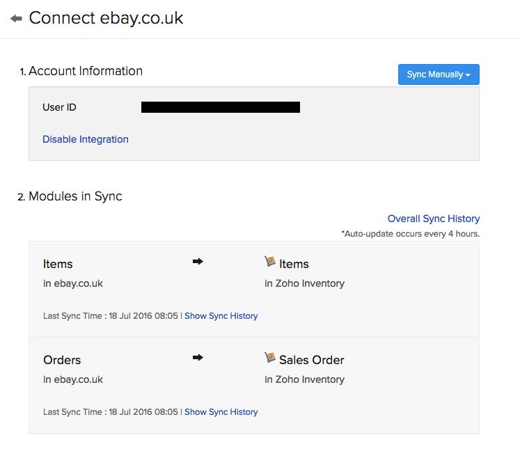
Task: Click the Items in ebay.co.uk module name
Action: click(x=58, y=264)
